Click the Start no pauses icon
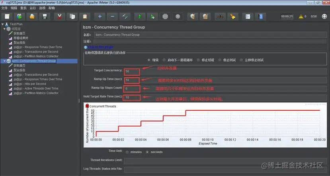This screenshot has height=176, width=330. coord(152,16)
